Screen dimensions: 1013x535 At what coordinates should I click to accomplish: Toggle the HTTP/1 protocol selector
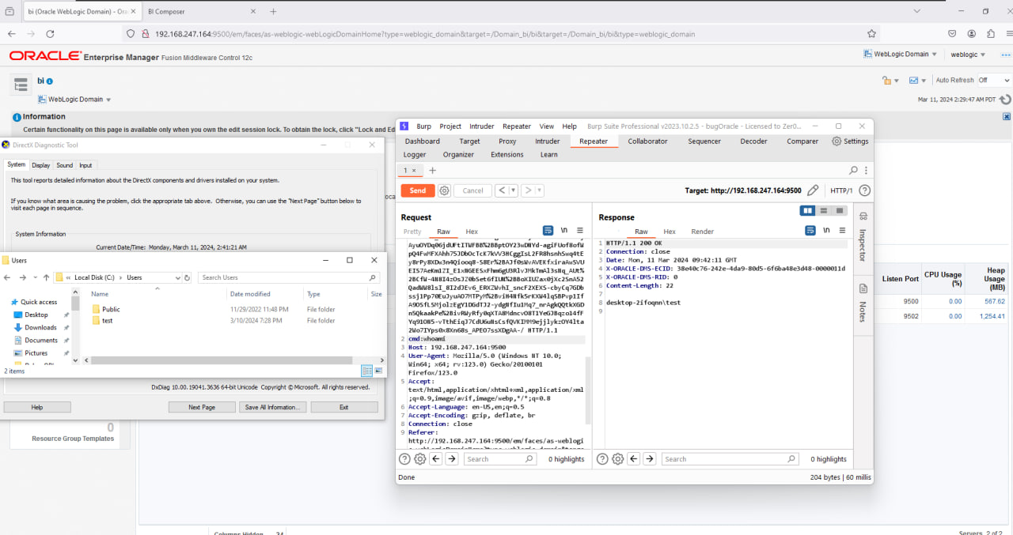pyautogui.click(x=840, y=190)
